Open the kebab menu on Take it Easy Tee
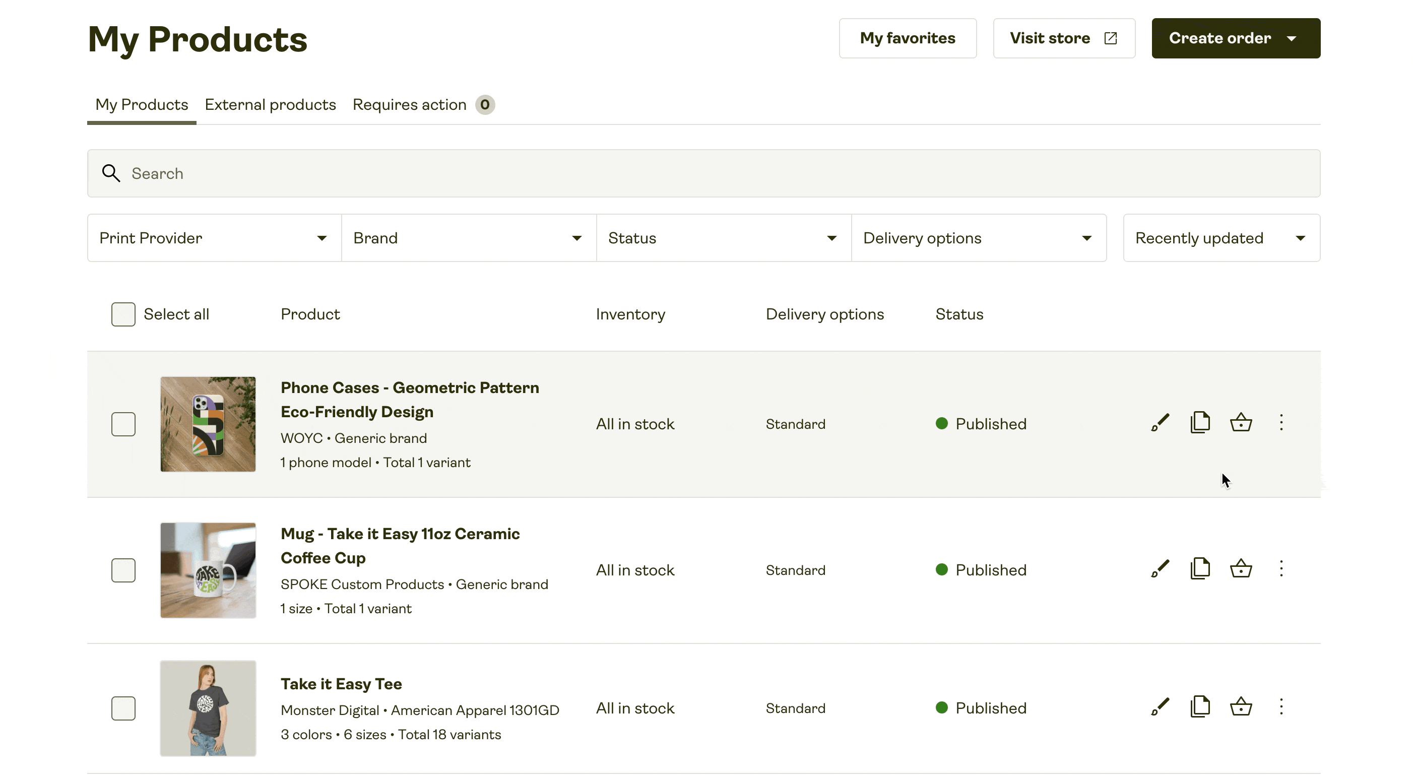 (1281, 707)
